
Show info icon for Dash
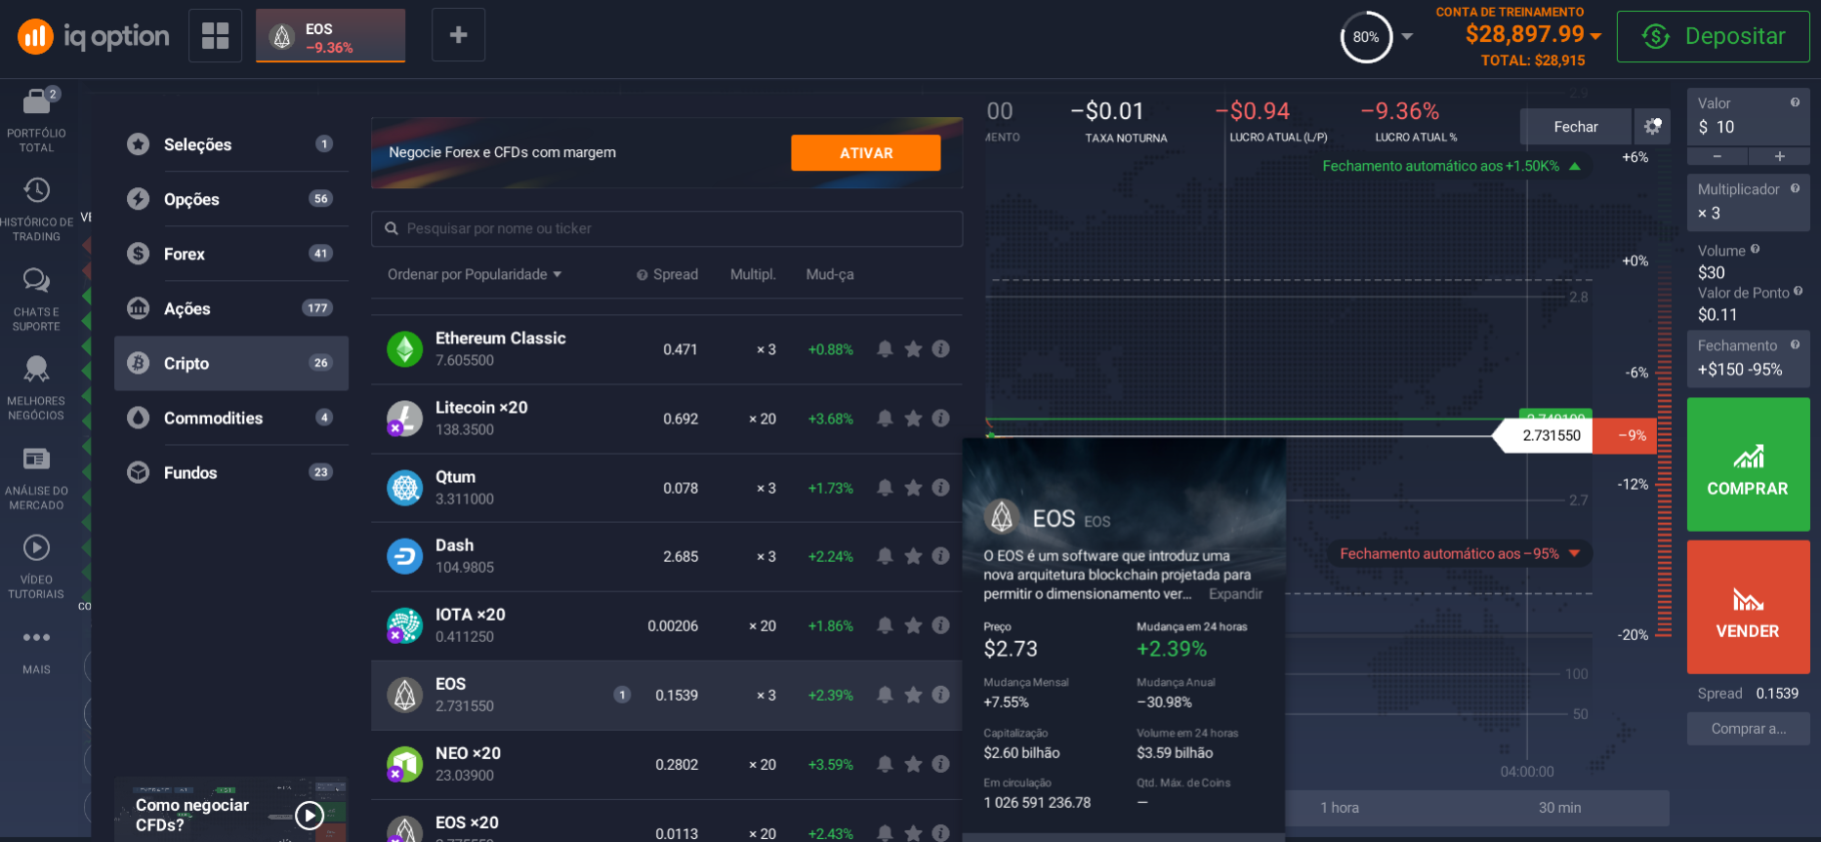pyautogui.click(x=940, y=556)
